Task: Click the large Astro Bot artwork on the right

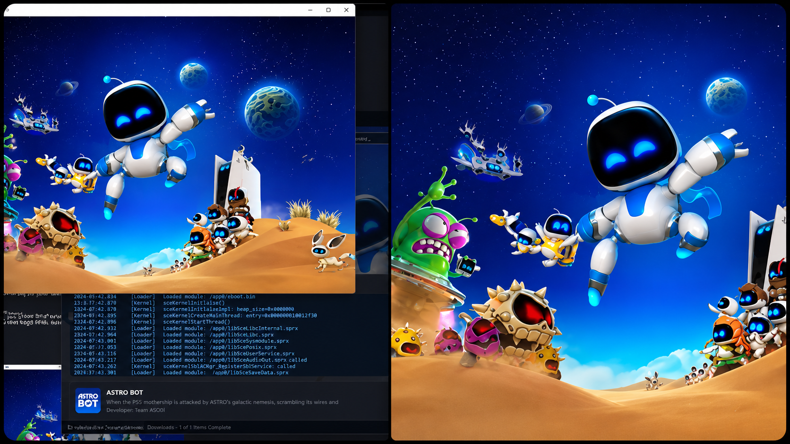Action: [589, 222]
